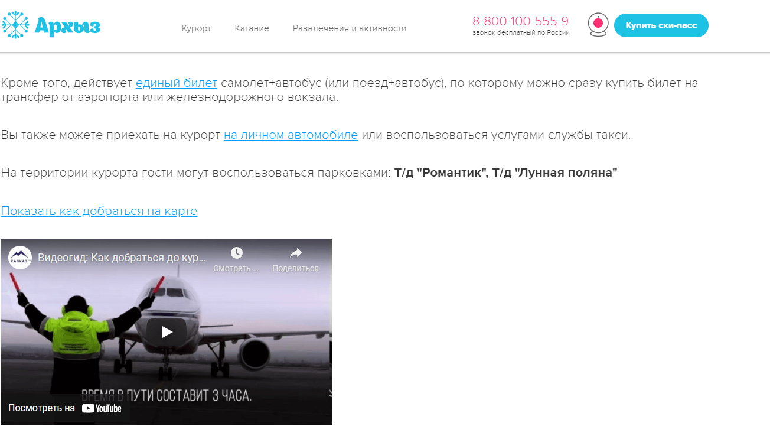Open the Развлечения и активности menu

click(350, 28)
